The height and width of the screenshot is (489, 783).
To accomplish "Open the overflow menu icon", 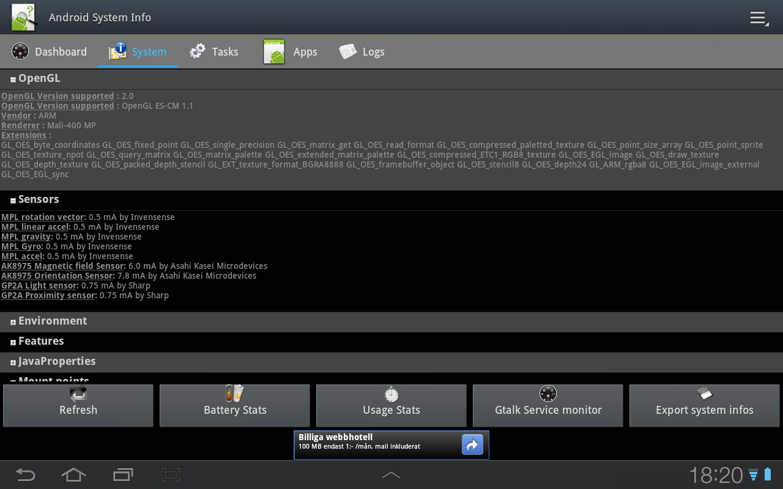I will point(759,18).
